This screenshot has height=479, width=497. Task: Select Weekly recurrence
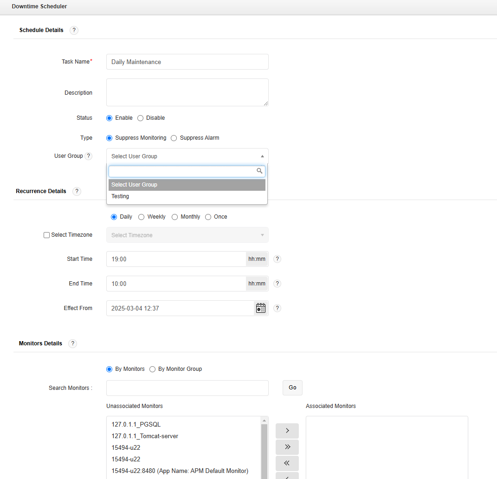pos(141,217)
